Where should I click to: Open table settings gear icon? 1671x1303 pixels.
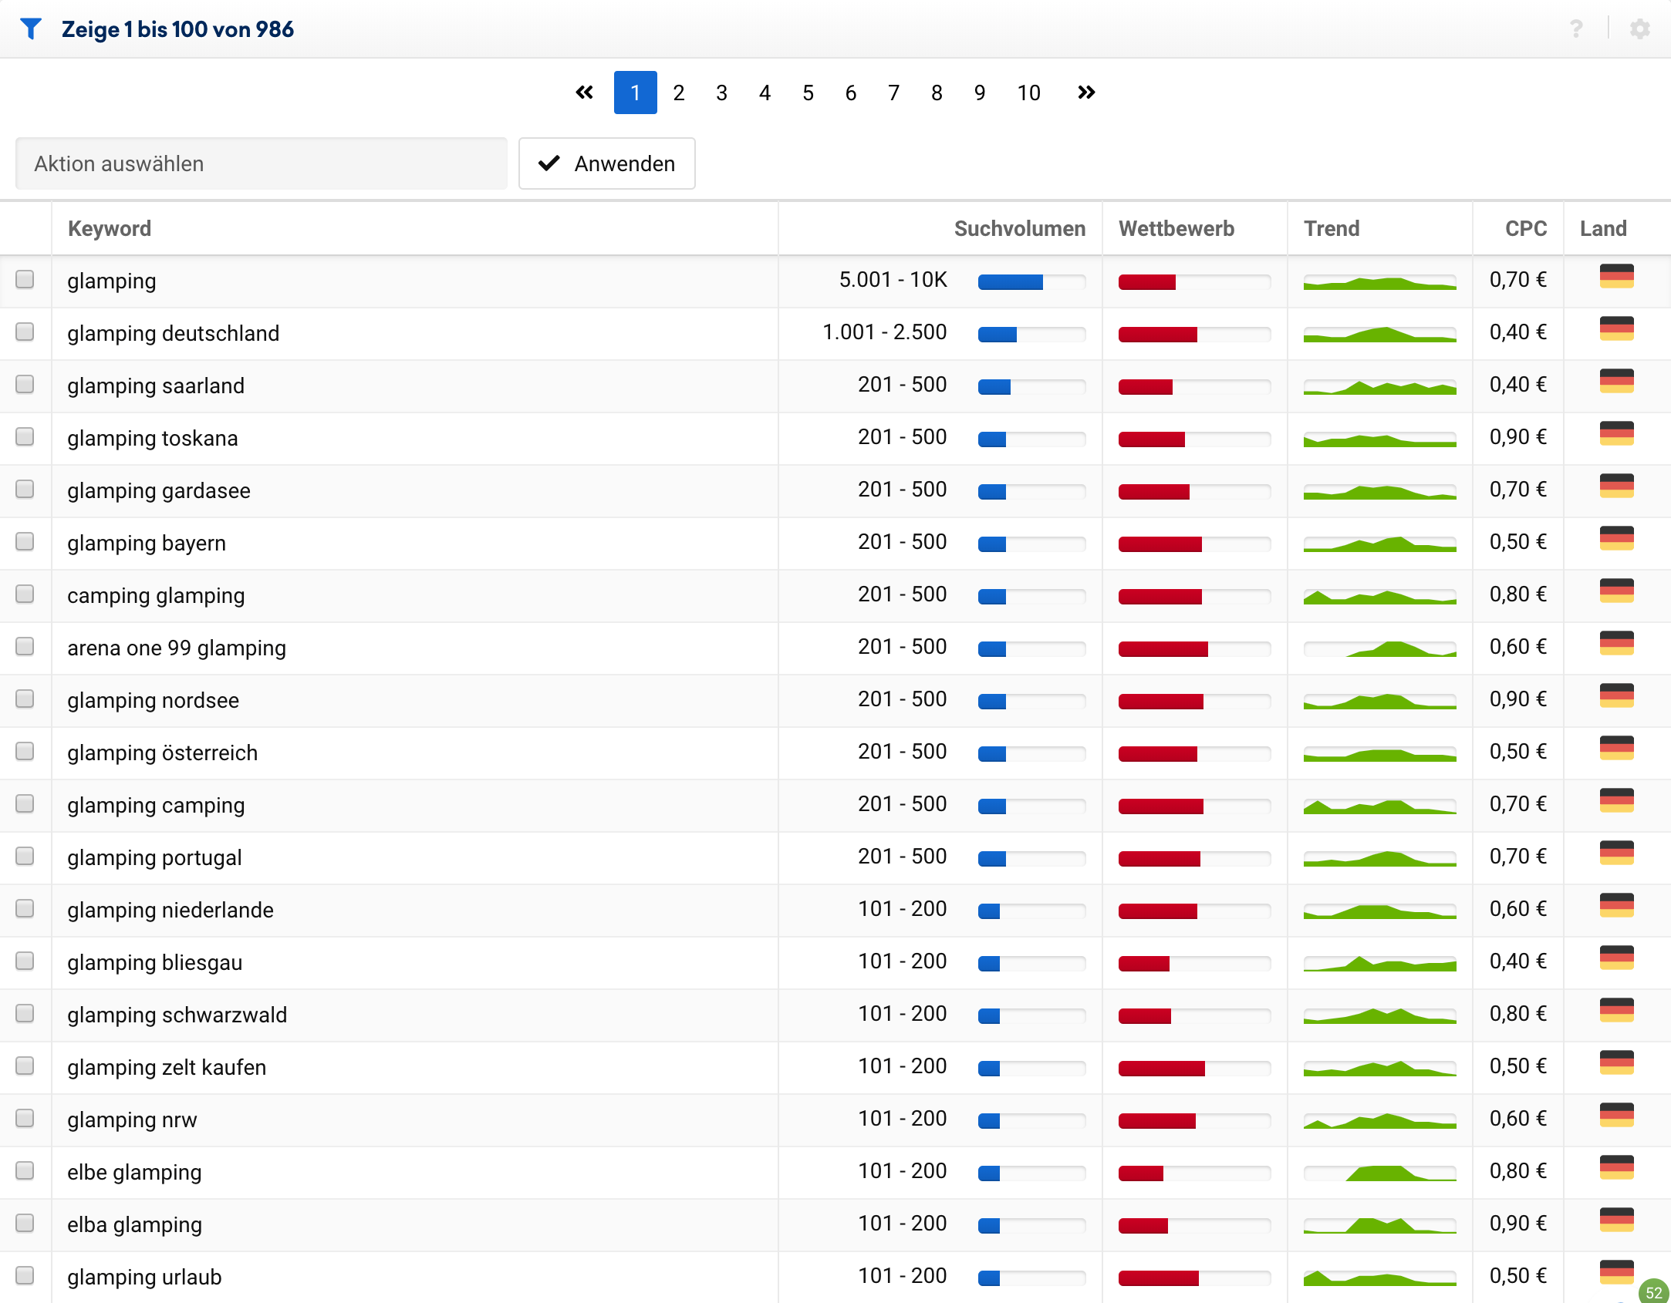click(x=1639, y=29)
